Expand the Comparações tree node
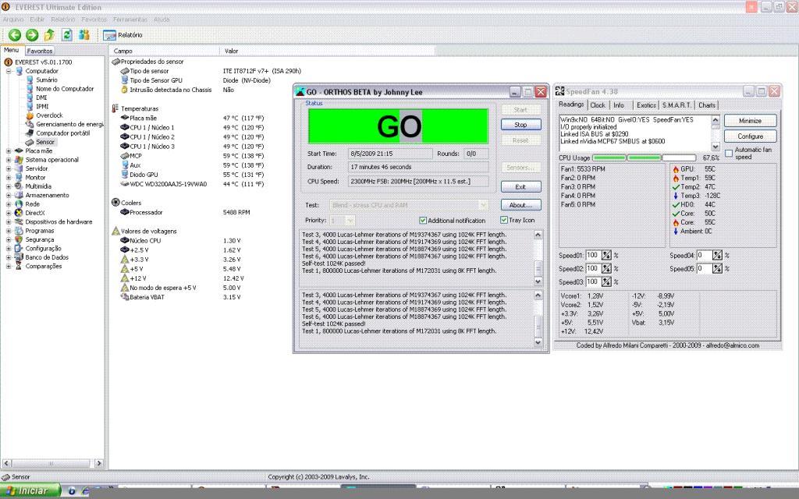799x499 pixels. point(9,267)
